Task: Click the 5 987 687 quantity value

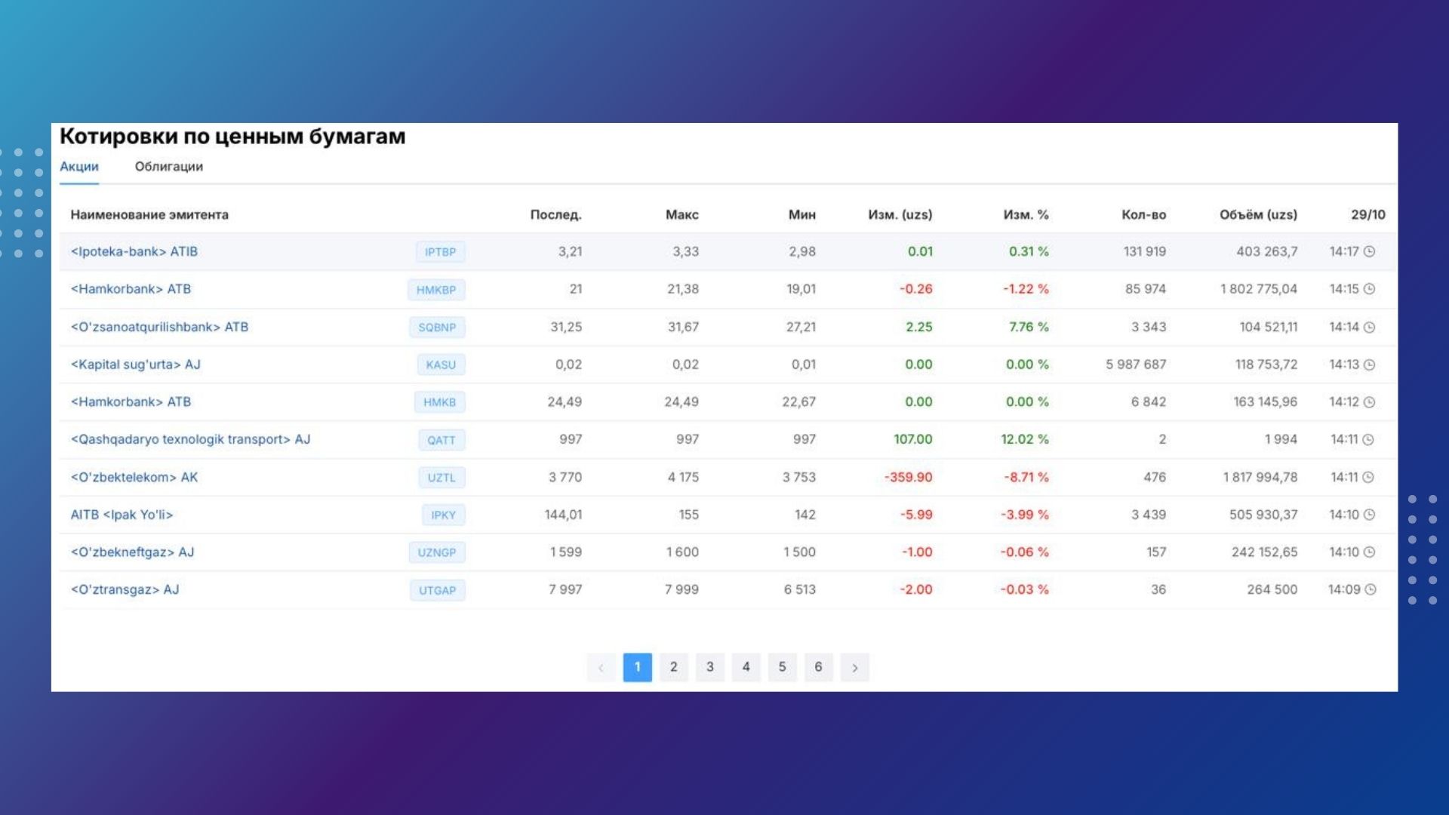Action: (1137, 364)
